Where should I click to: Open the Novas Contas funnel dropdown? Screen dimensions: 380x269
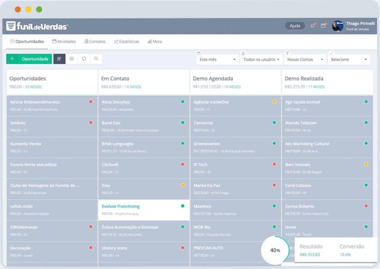(x=305, y=59)
